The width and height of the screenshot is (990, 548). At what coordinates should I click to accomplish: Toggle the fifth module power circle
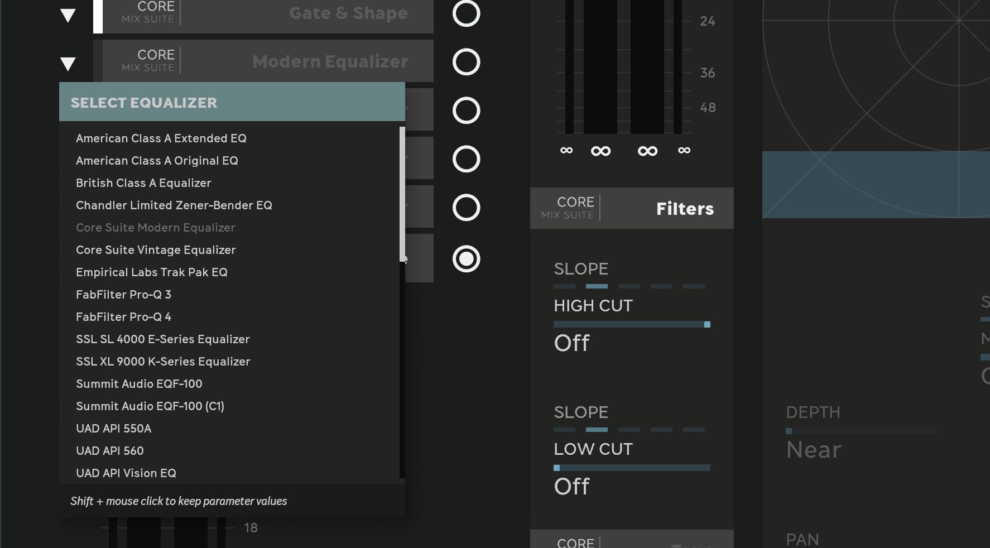pyautogui.click(x=466, y=208)
